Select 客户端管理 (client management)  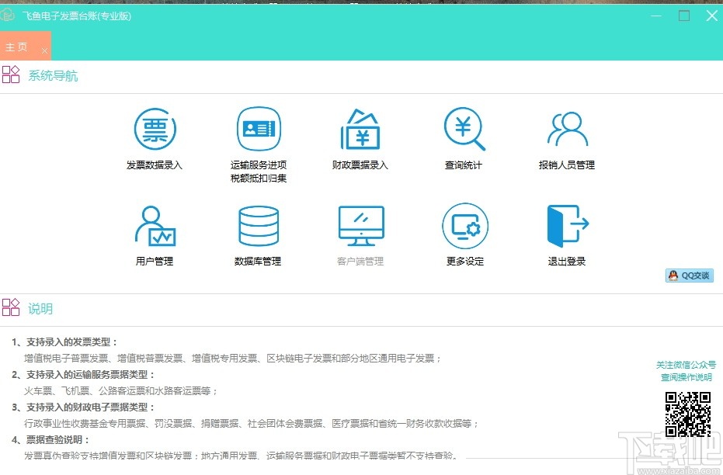click(360, 233)
